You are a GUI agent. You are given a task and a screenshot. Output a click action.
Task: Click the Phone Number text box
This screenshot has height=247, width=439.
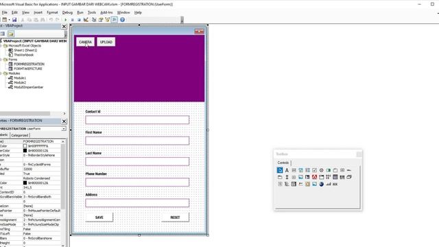(137, 183)
